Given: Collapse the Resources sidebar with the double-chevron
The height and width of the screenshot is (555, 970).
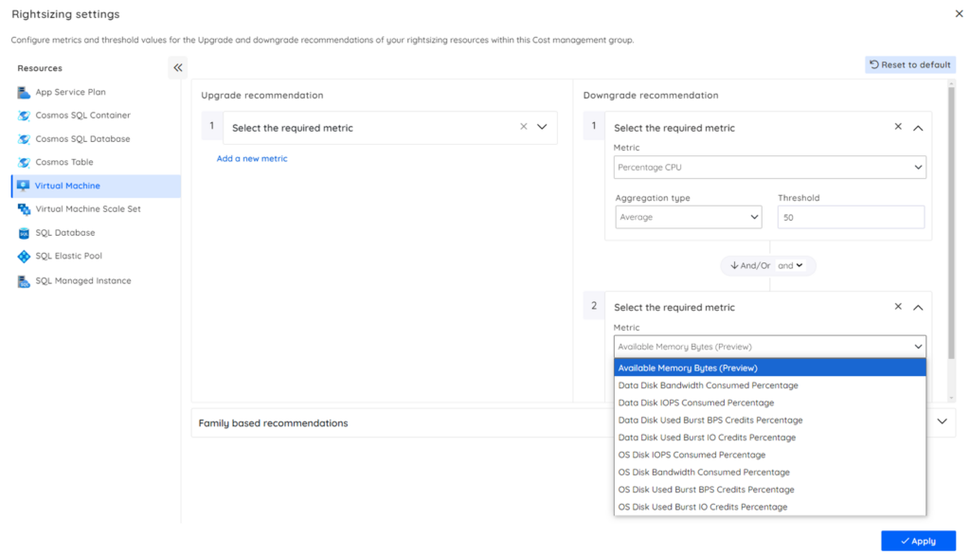Looking at the screenshot, I should click(177, 67).
